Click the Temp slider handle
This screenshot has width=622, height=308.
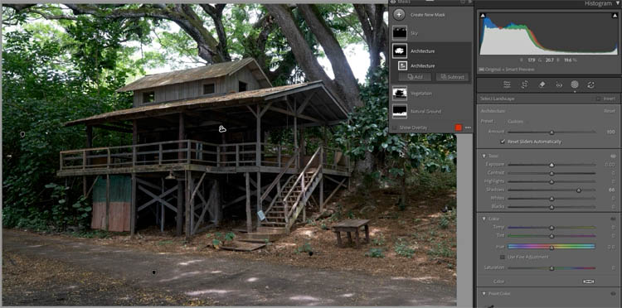click(552, 228)
